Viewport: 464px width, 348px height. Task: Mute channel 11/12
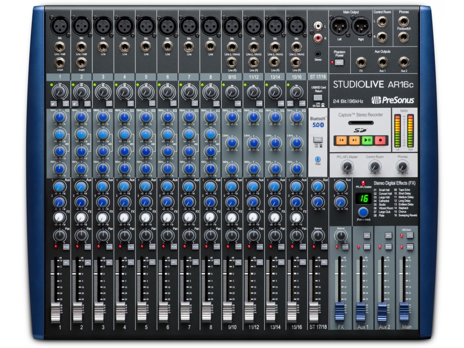(x=260, y=246)
